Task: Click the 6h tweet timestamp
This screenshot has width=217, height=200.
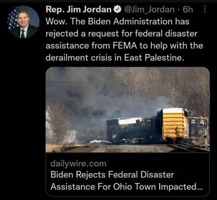Action: tap(188, 10)
